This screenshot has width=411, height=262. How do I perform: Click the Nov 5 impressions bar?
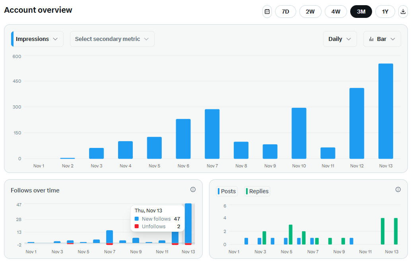click(154, 148)
